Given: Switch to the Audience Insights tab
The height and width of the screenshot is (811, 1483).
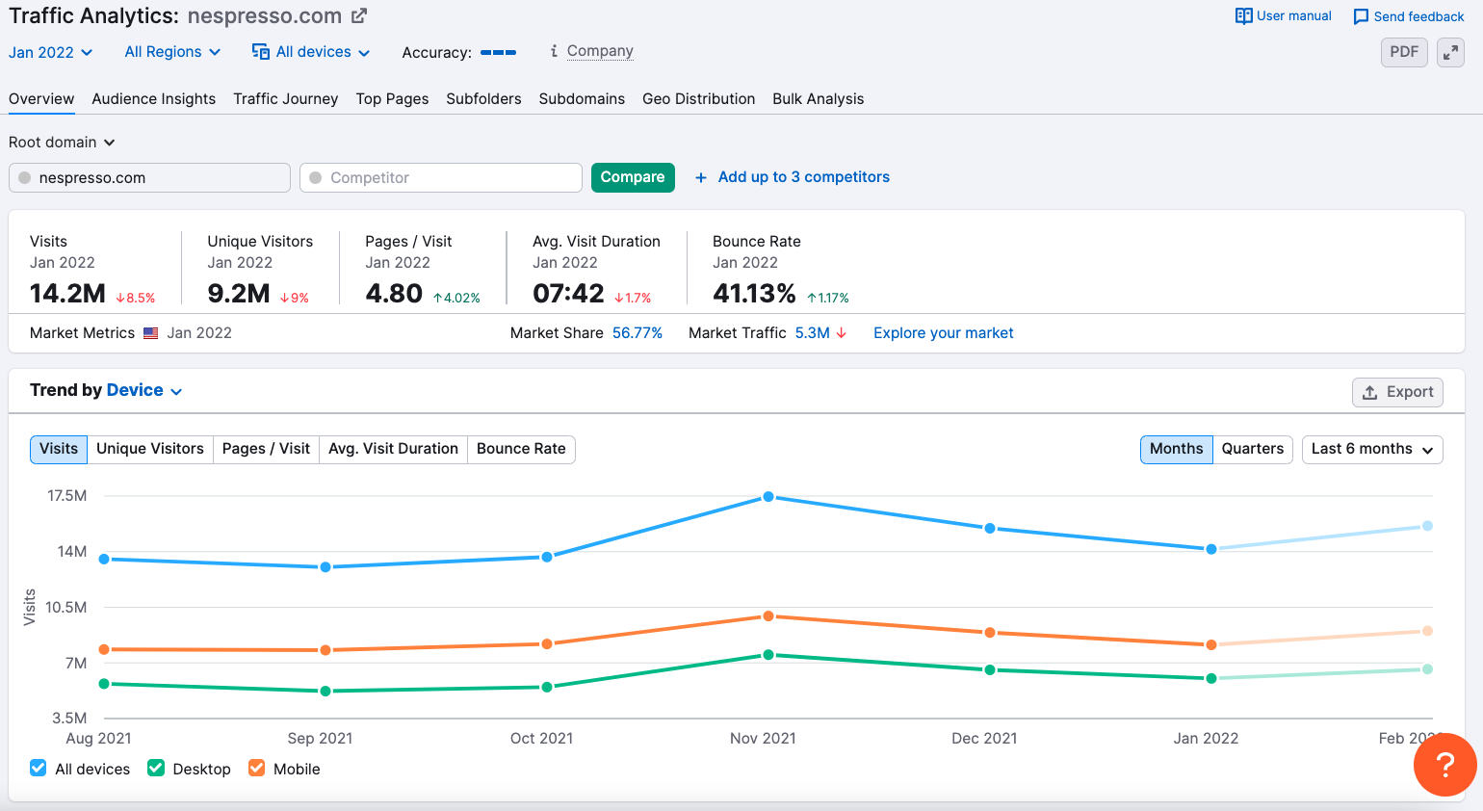Looking at the screenshot, I should point(153,99).
